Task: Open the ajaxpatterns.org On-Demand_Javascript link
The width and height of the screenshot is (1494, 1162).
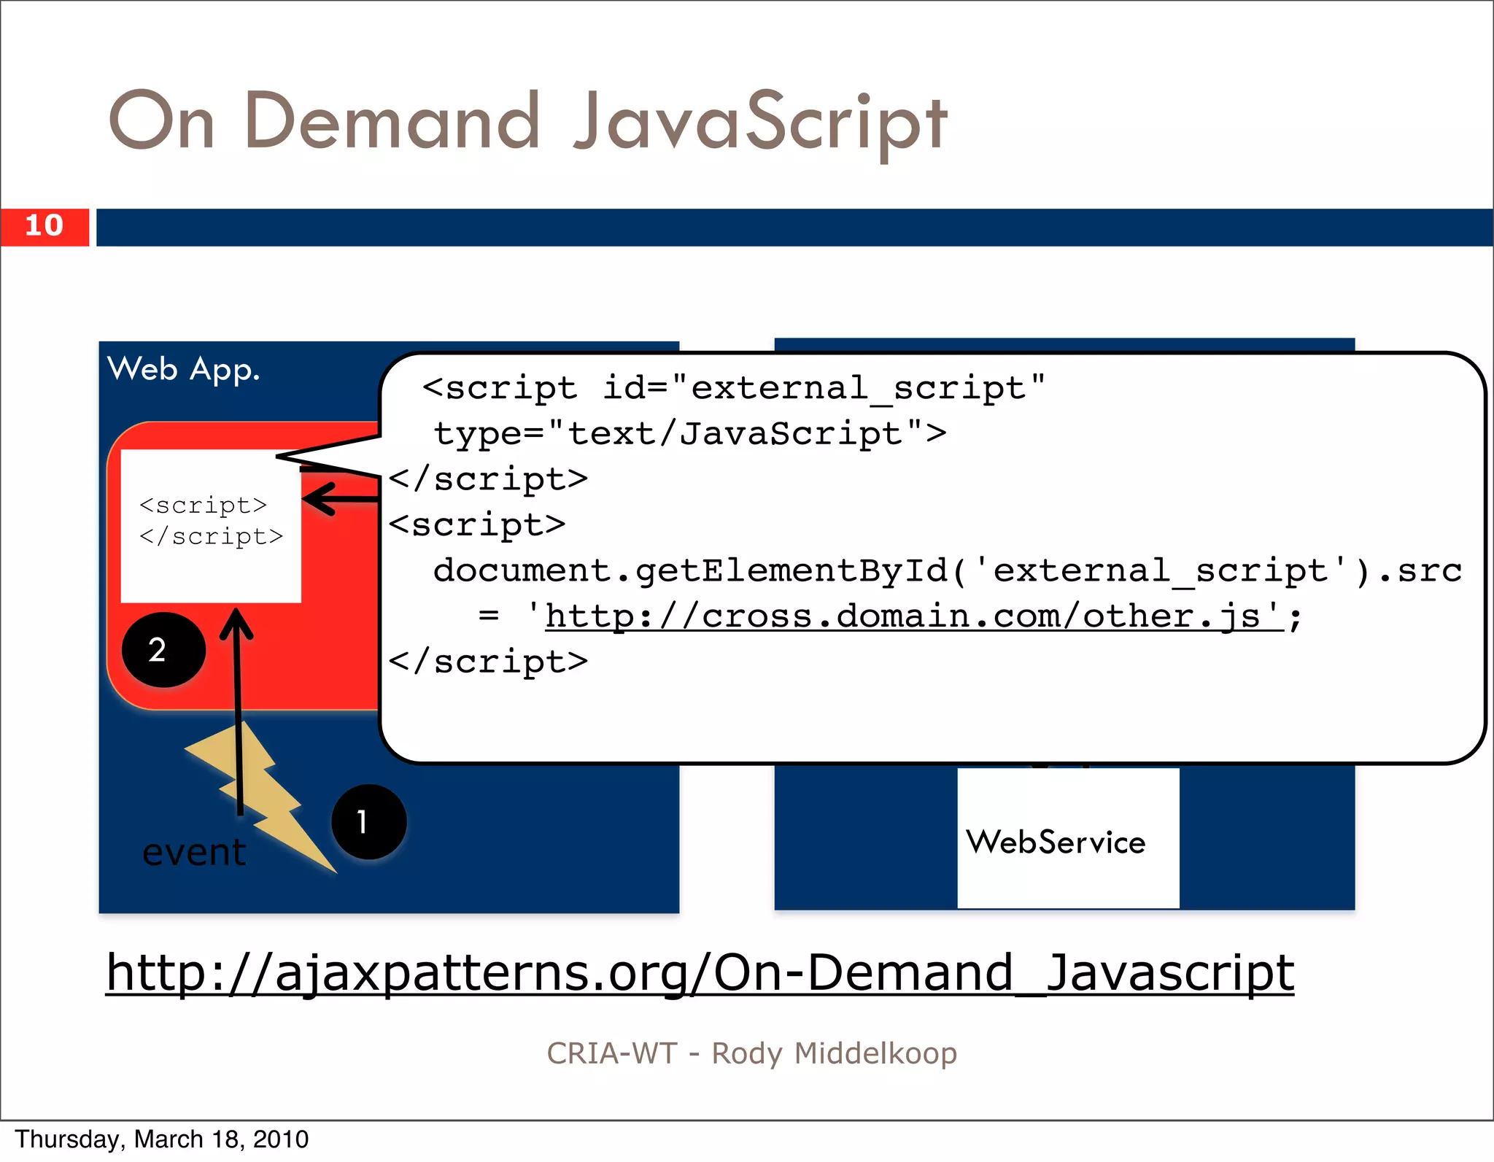Action: 700,973
